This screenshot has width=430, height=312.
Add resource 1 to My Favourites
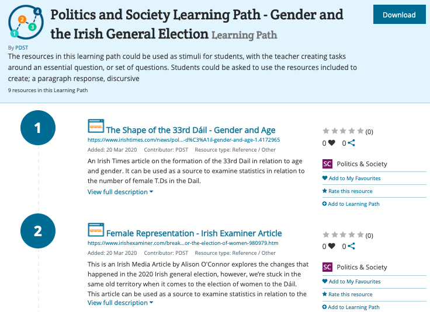click(352, 178)
